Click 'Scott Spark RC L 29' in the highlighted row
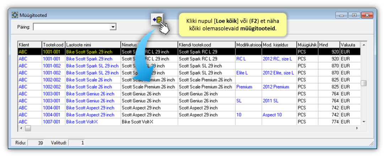The height and width of the screenshot is (157, 385). click(206, 52)
